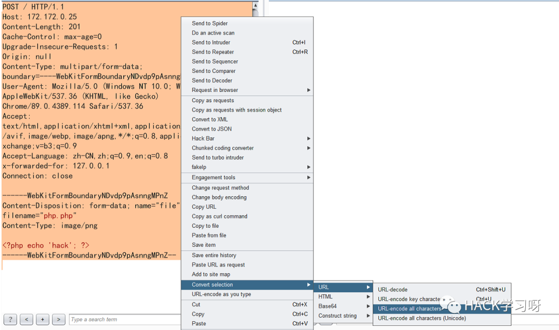Click Change body encoding
The width and height of the screenshot is (559, 330).
(x=247, y=197)
